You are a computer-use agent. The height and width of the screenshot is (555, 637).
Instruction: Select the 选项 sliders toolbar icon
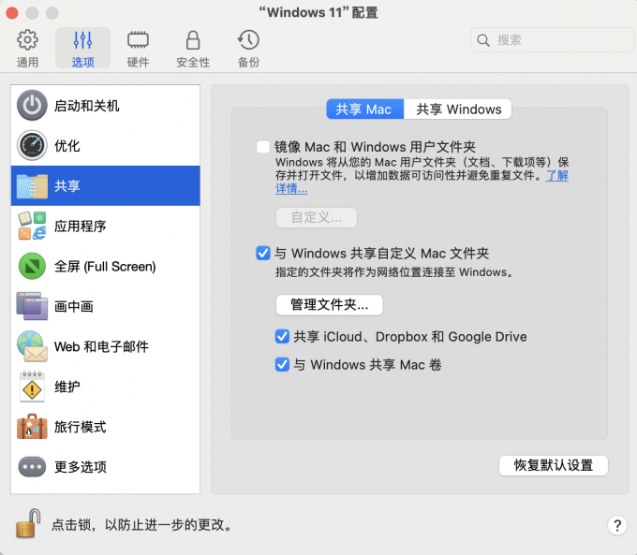pyautogui.click(x=82, y=40)
